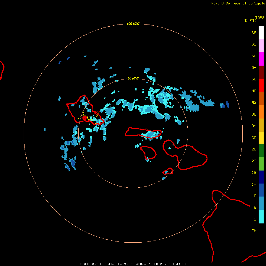The image size is (266, 266).
Task: Pick the cyan 6 kft legend swatch
Action: point(261,217)
